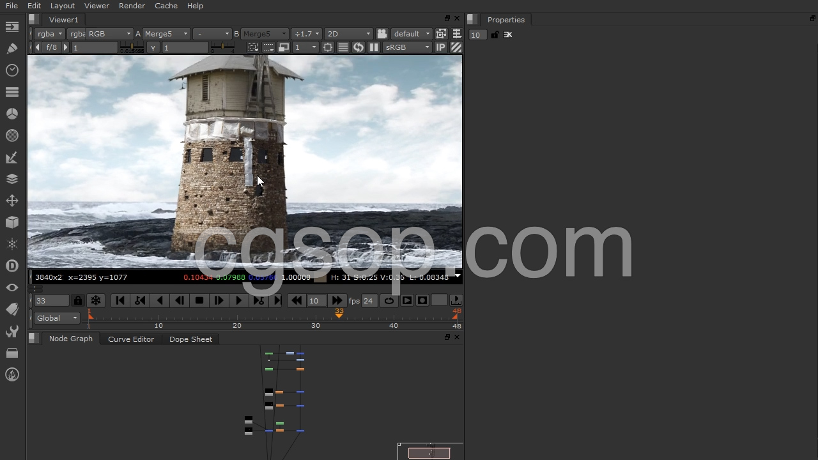
Task: Open the zoom level ÷1.7 dropdown
Action: [306, 34]
